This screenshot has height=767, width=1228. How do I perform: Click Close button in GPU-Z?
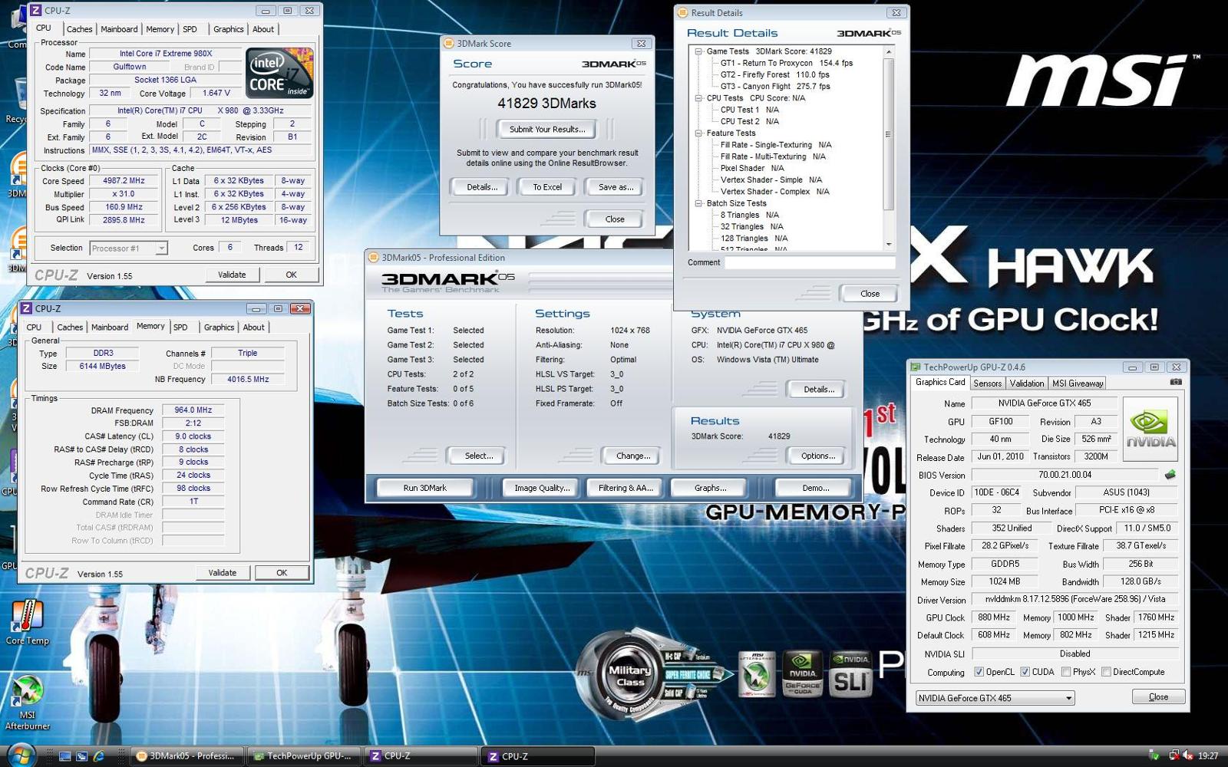pyautogui.click(x=1158, y=697)
